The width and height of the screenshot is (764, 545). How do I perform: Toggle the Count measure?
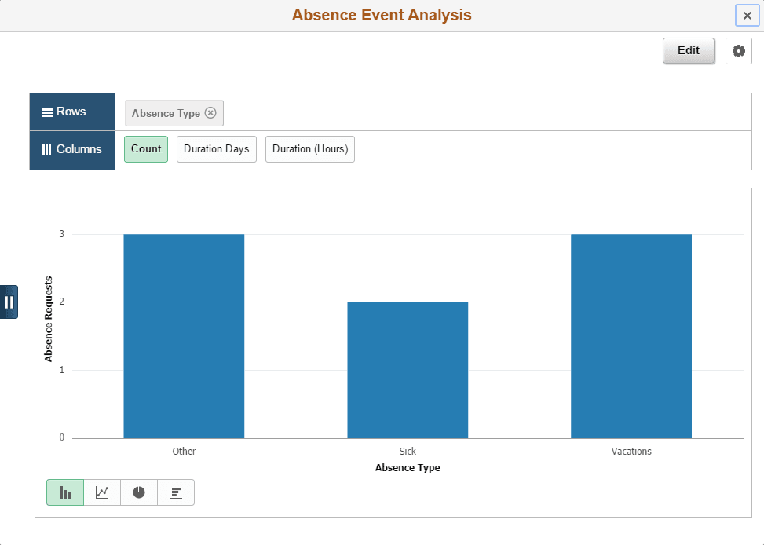pos(145,148)
